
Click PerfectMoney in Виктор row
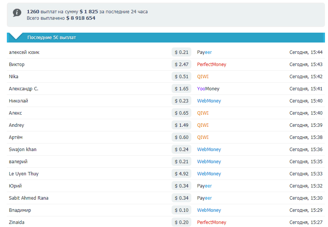click(x=211, y=65)
